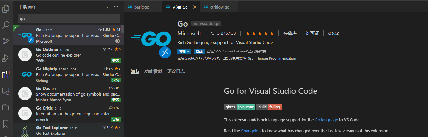Open the Go language hyperlink
428x137 pixels.
(326, 120)
